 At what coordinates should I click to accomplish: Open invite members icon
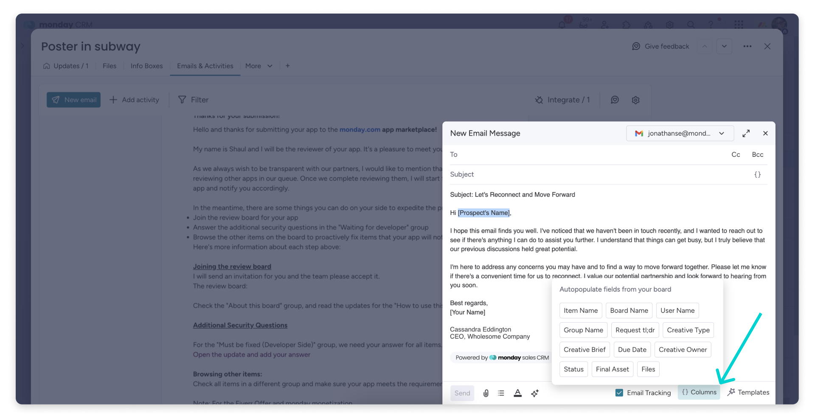[605, 25]
